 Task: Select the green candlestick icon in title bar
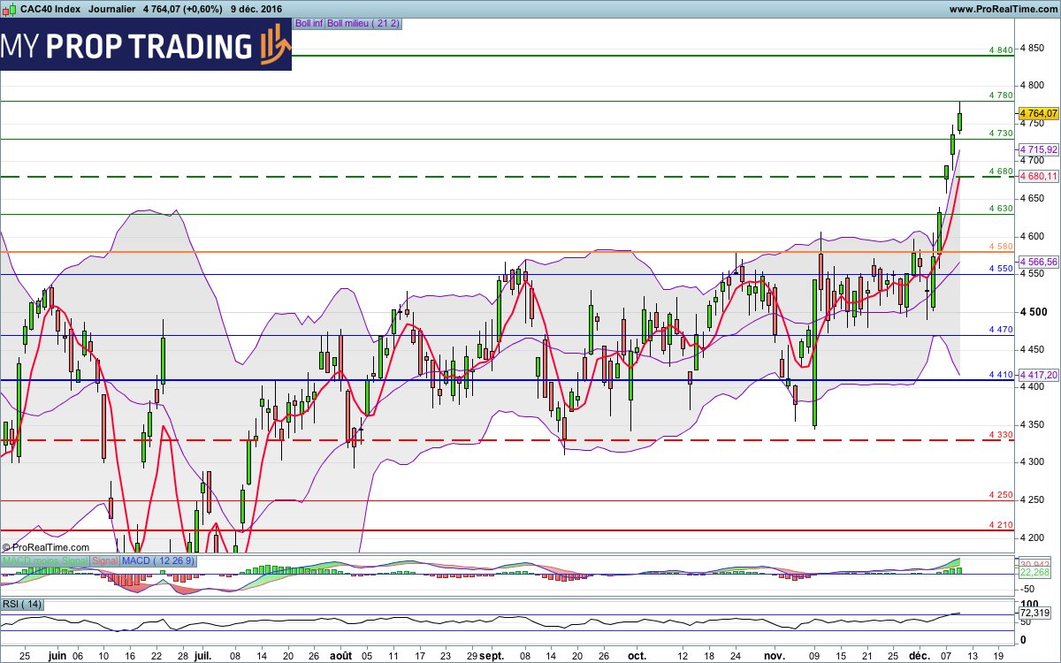pyautogui.click(x=12, y=8)
